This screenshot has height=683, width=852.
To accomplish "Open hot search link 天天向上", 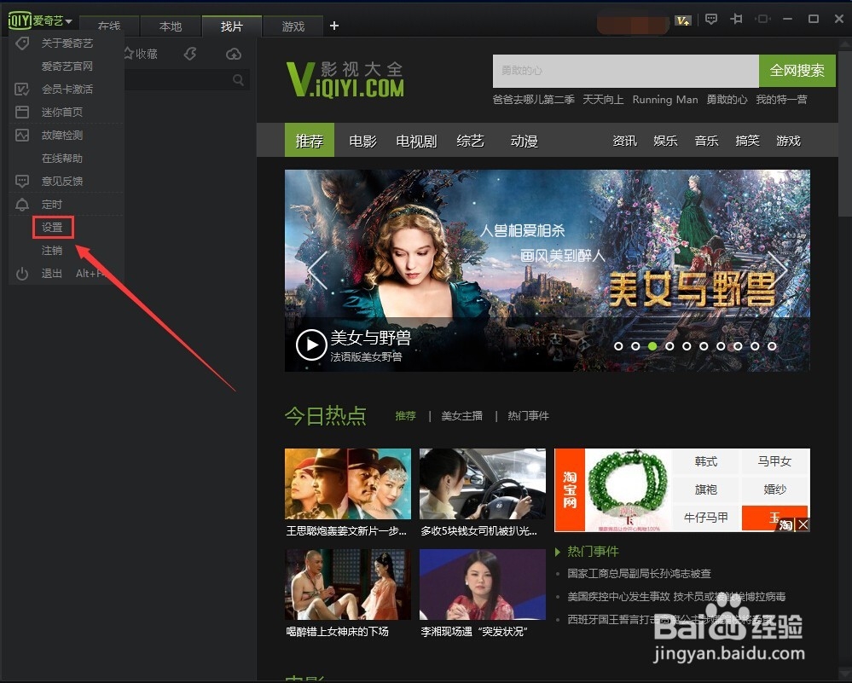I will [x=603, y=100].
